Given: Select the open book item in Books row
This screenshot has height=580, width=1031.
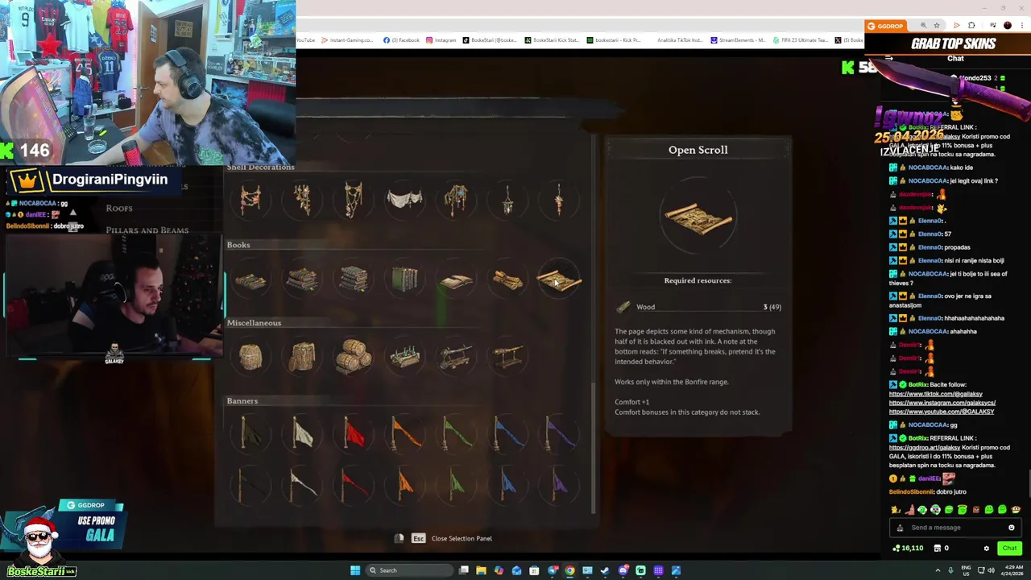Looking at the screenshot, I should [456, 280].
